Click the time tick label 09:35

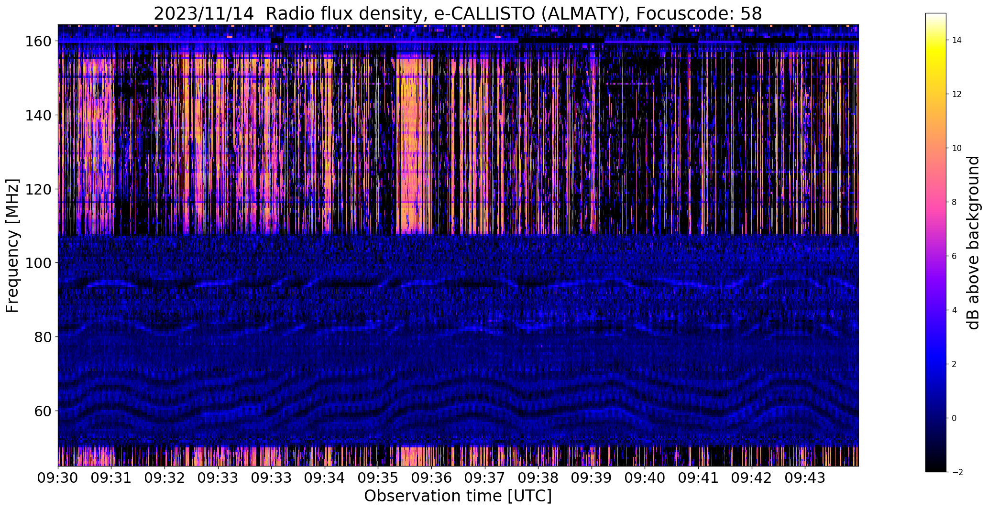click(x=378, y=478)
